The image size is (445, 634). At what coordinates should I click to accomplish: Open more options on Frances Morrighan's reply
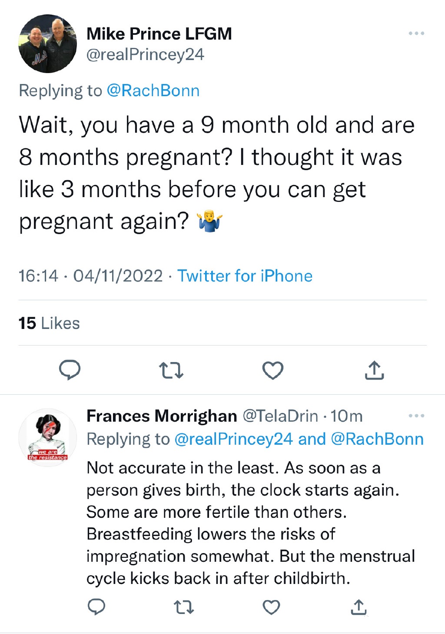coord(416,416)
